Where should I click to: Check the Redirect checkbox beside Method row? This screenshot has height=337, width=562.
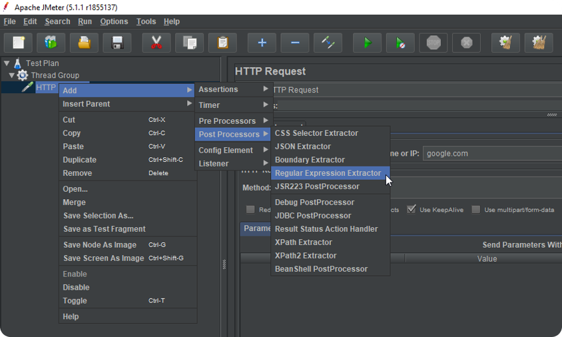pos(250,209)
